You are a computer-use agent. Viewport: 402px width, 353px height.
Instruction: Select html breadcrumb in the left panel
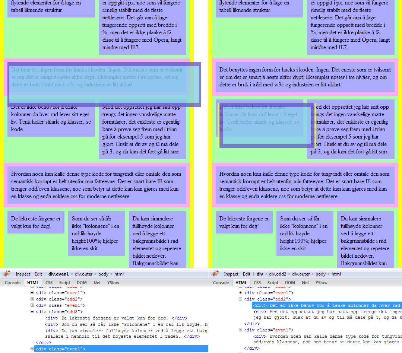(119, 274)
